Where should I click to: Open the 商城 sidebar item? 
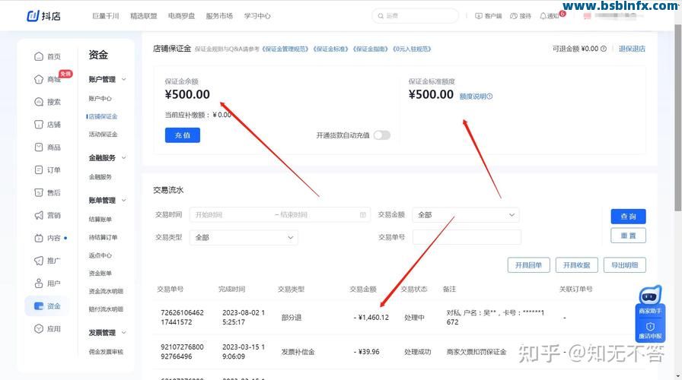point(47,79)
